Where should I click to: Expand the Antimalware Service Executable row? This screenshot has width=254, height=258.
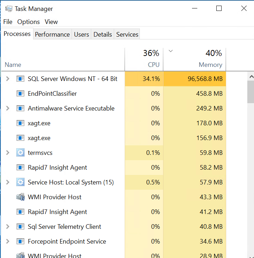pos(8,108)
